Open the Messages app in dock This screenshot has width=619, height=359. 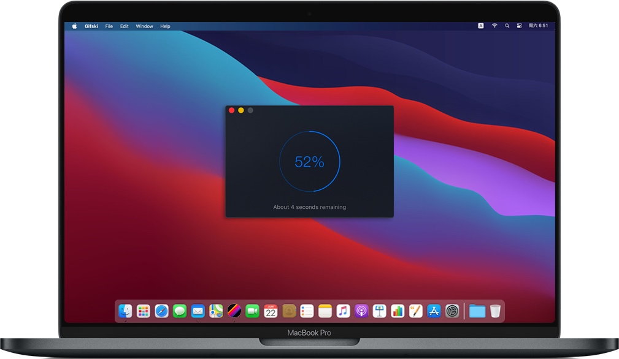coord(179,311)
